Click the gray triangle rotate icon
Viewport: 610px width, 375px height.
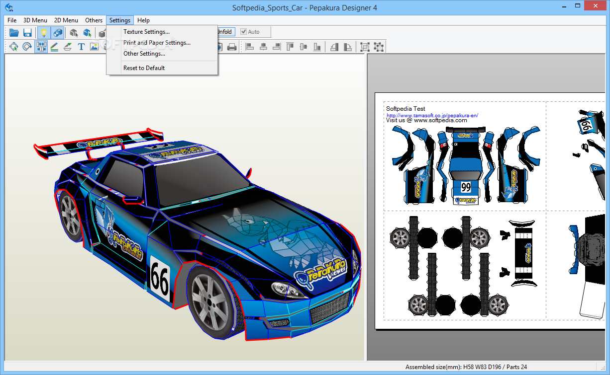pos(334,47)
